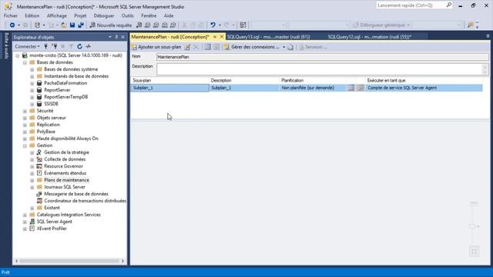Click Gérer des connexions button

(x=252, y=47)
